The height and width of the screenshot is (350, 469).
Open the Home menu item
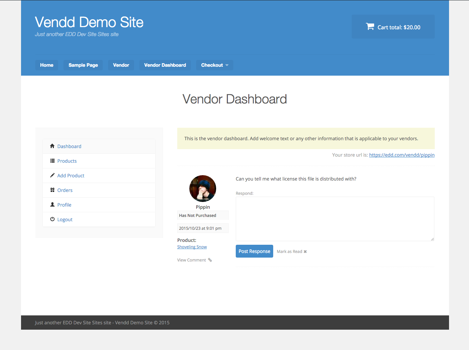(47, 65)
